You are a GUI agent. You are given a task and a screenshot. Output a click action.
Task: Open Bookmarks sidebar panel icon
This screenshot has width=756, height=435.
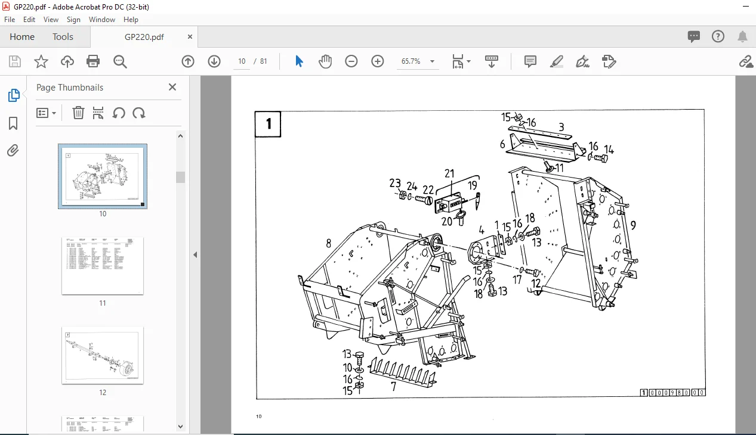click(13, 123)
